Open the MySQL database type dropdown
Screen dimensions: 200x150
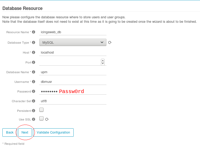click(x=73, y=42)
